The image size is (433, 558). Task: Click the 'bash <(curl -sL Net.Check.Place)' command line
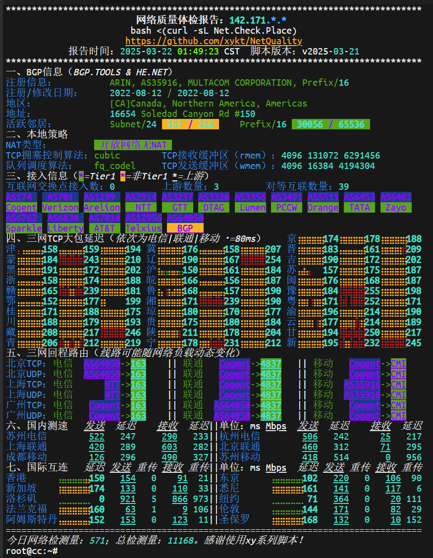[214, 31]
